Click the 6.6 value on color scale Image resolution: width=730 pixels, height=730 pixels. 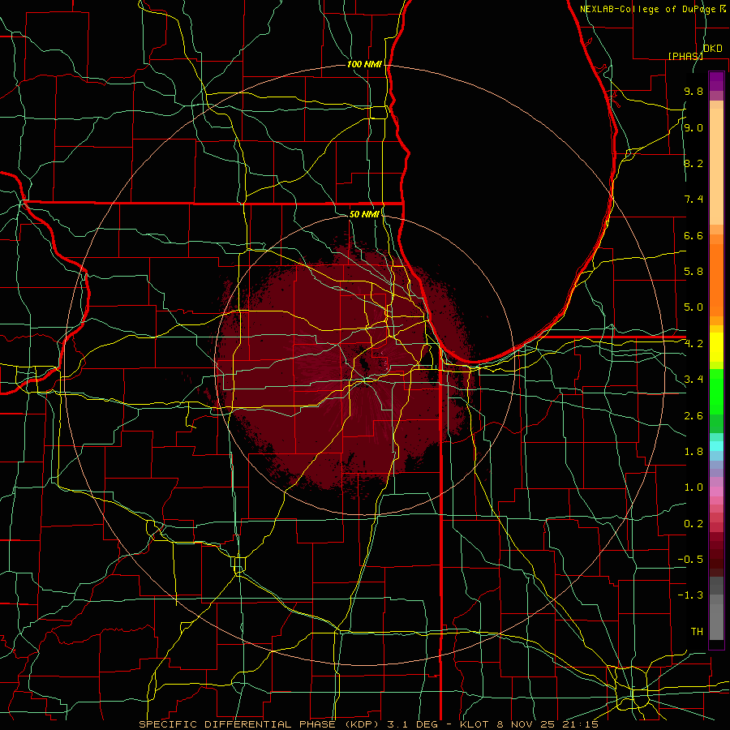click(693, 235)
